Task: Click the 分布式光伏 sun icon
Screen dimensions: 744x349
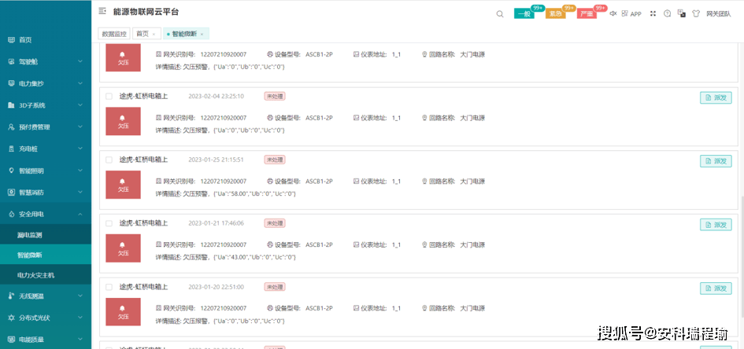Action: [x=11, y=318]
